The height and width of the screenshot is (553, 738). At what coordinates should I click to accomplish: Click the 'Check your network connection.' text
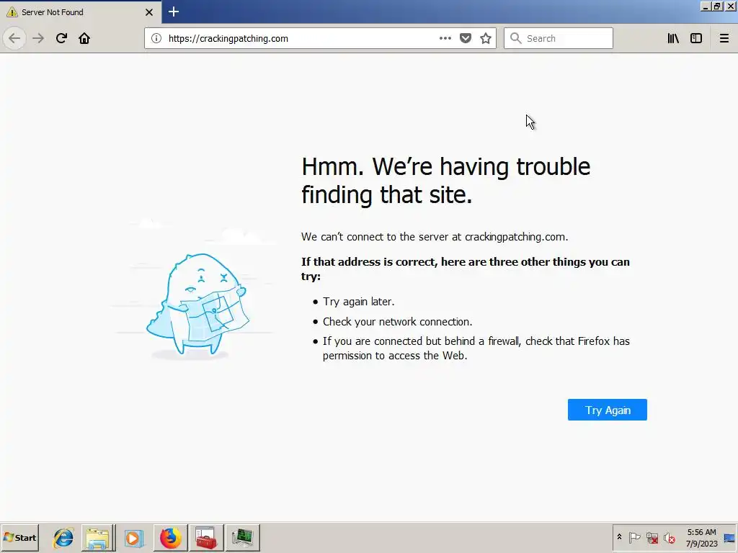pyautogui.click(x=397, y=322)
